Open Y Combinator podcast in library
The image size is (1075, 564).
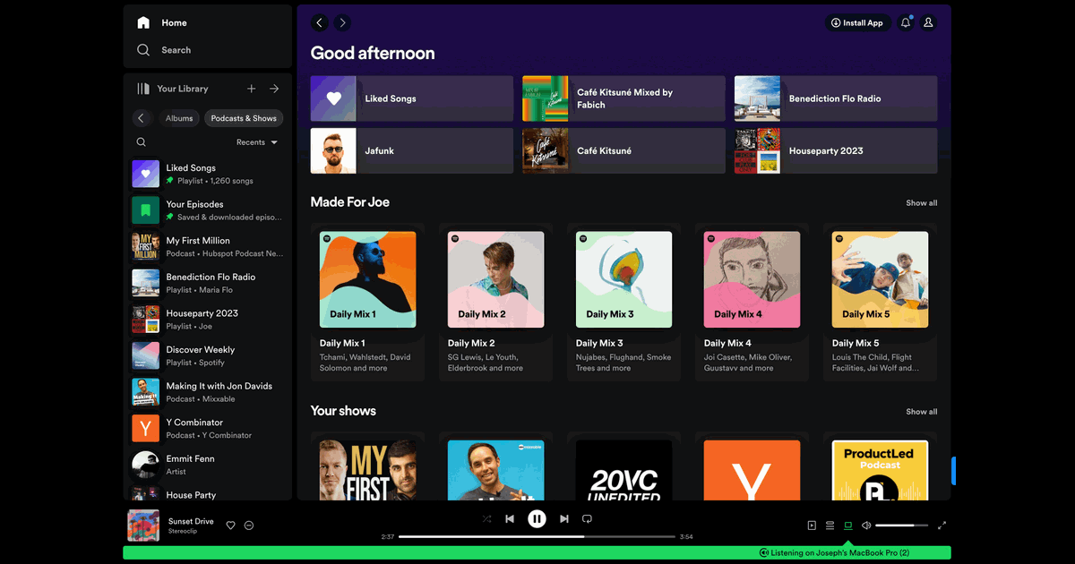(x=208, y=428)
